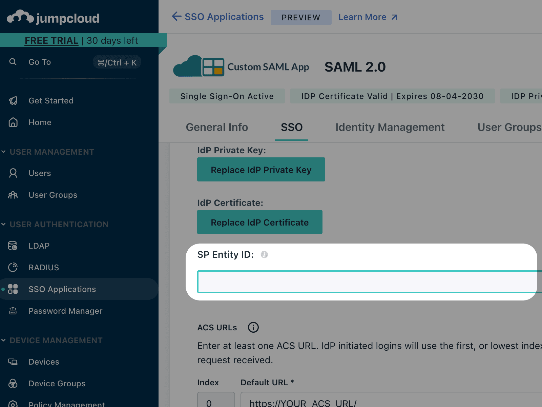This screenshot has height=407, width=542.
Task: Click the SSO Applications grid icon
Action: (x=13, y=289)
